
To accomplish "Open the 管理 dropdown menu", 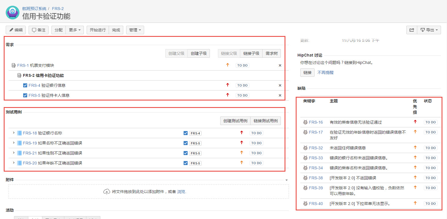I will pos(135,30).
